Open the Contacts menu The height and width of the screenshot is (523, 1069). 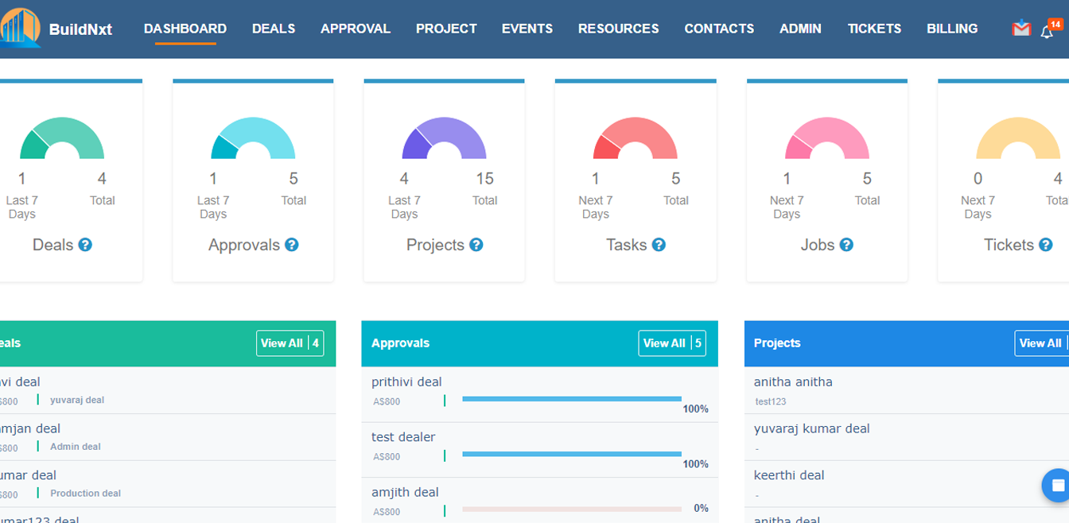pyautogui.click(x=719, y=29)
